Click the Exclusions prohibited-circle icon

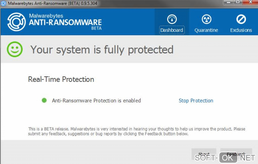tap(241, 19)
